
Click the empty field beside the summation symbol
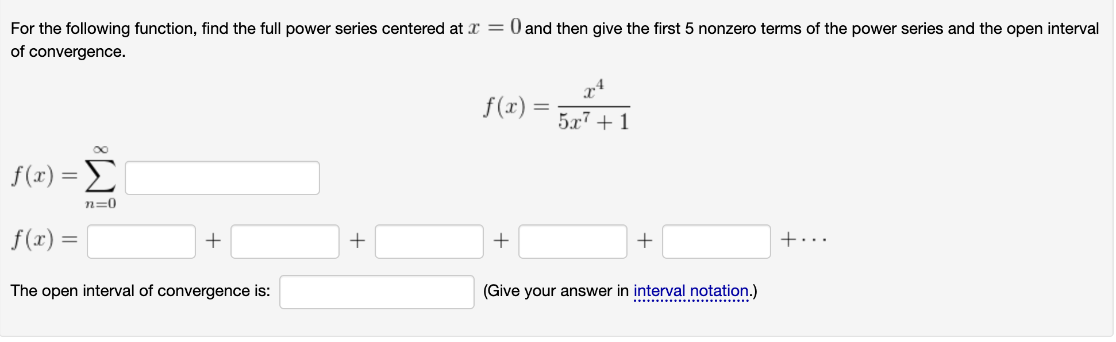[222, 178]
